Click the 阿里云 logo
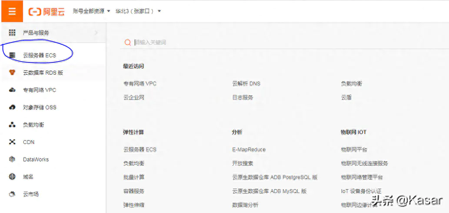This screenshot has width=449, height=213. point(47,12)
